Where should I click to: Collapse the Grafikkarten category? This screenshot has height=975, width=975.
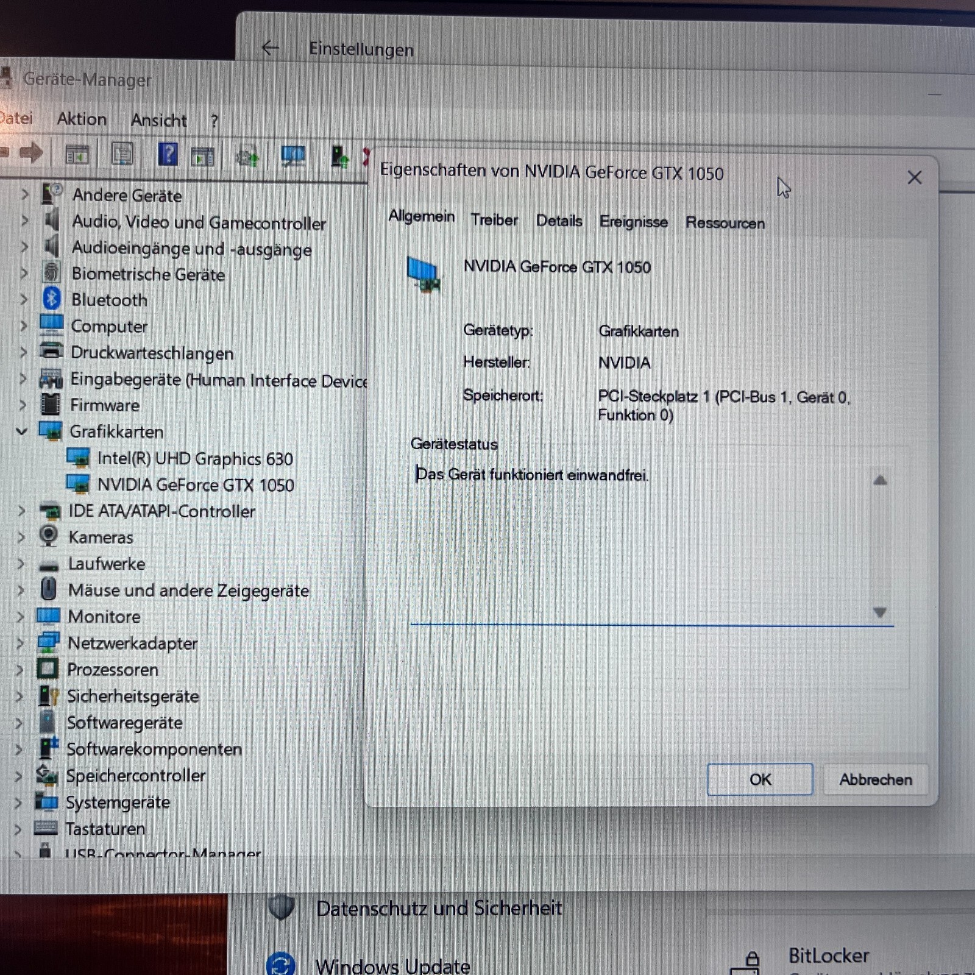click(x=22, y=431)
